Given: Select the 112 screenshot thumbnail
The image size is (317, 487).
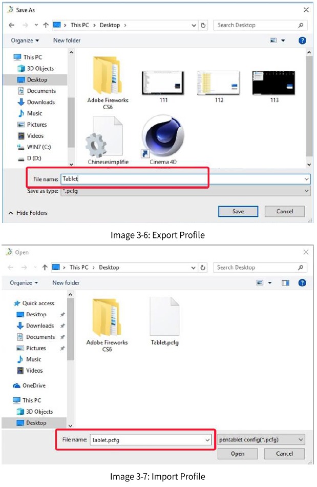Looking at the screenshot, I should [219, 83].
